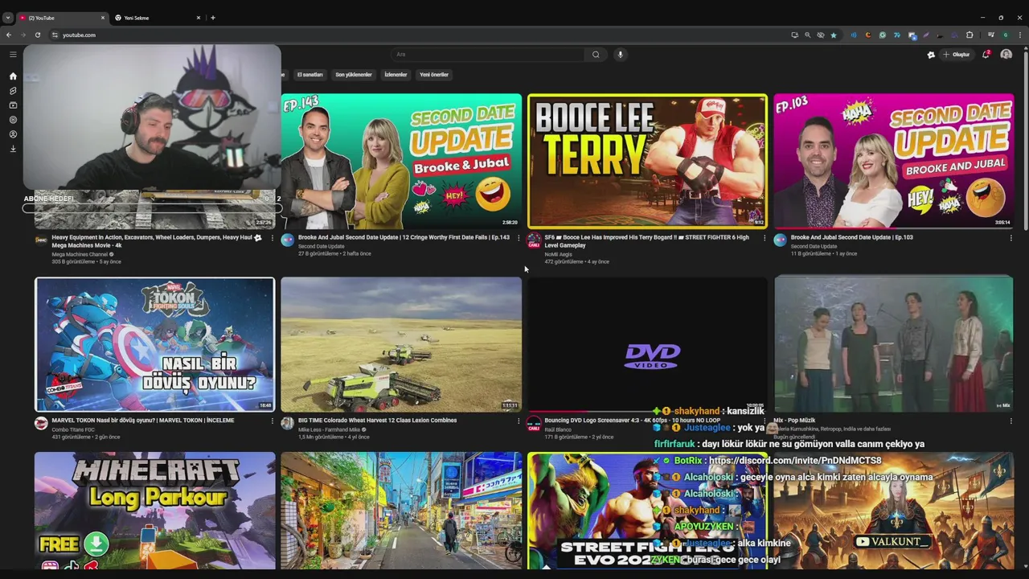Viewport: 1029px width, 579px height.
Task: Reload the YouTube page
Action: [x=37, y=35]
